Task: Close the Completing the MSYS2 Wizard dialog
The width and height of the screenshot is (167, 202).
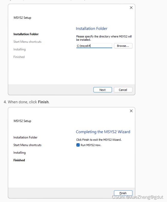Action: 131,111
